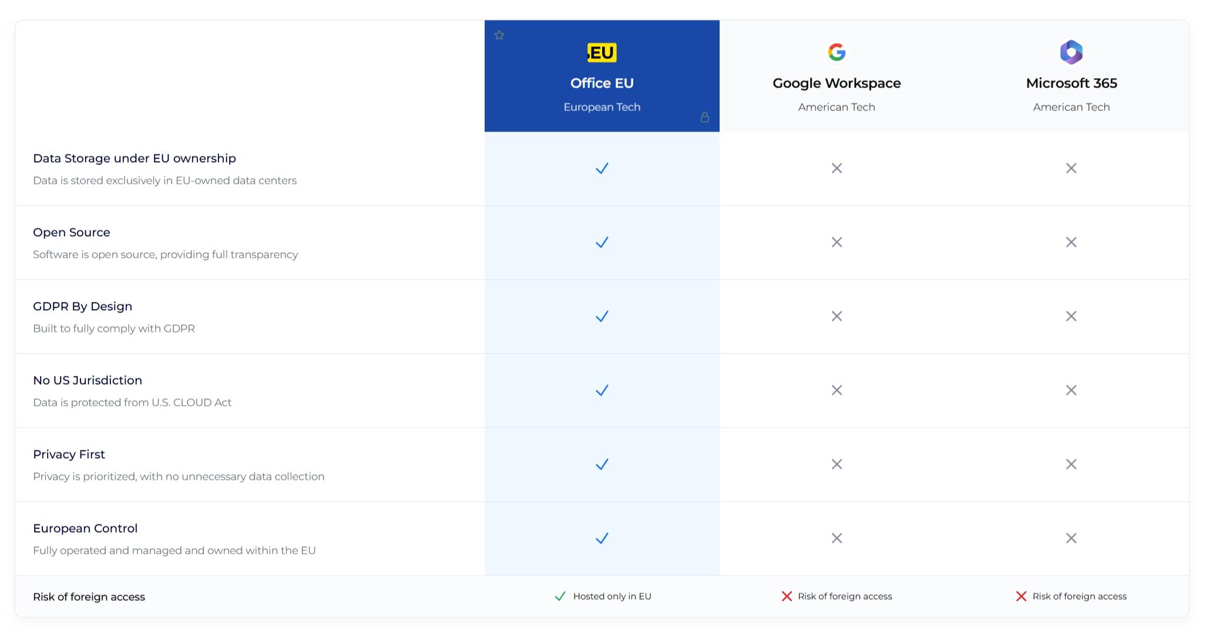
Task: Select the Office EU column heading
Action: point(602,83)
